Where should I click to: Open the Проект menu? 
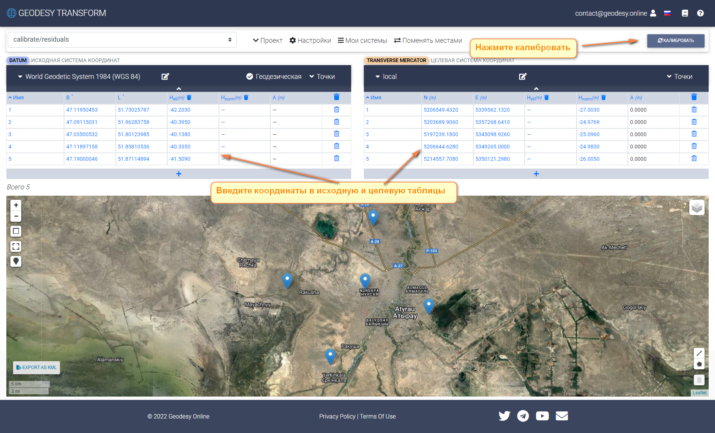pyautogui.click(x=267, y=40)
